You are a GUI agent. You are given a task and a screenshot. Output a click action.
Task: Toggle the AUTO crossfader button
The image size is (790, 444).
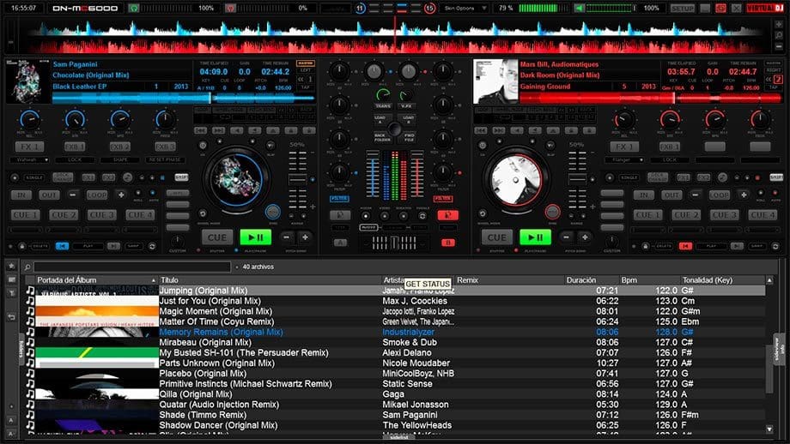368,228
